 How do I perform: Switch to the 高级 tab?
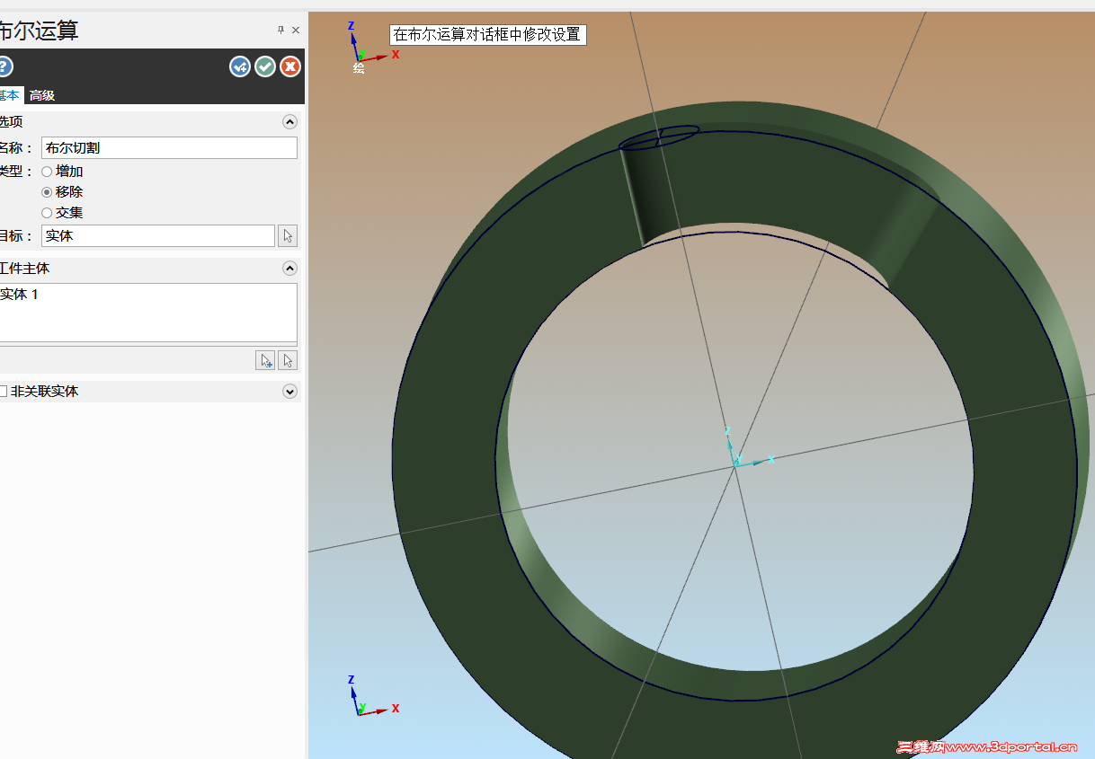(x=42, y=95)
